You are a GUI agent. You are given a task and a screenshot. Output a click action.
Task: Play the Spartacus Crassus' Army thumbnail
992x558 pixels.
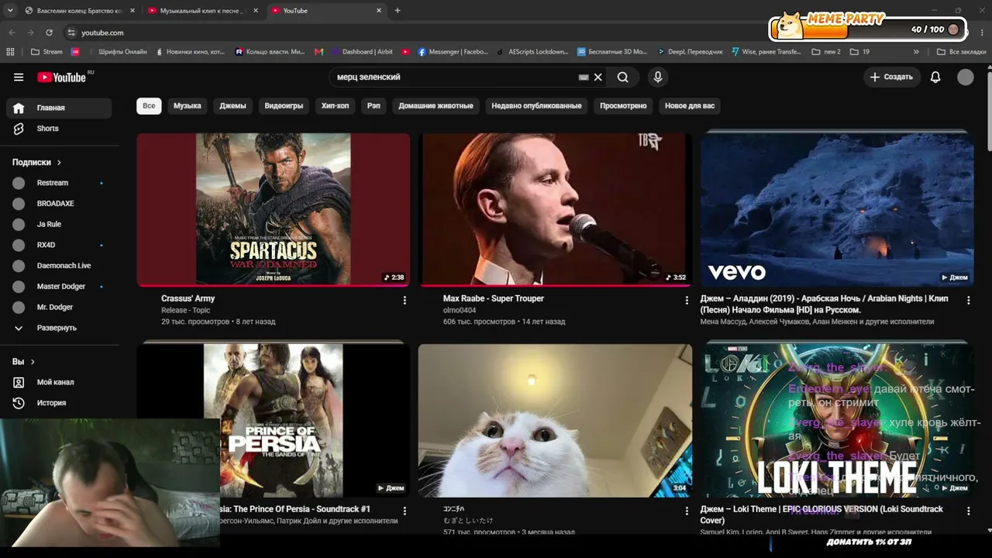pyautogui.click(x=274, y=209)
